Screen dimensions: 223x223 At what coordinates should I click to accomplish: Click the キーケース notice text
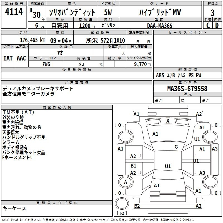click(14, 209)
